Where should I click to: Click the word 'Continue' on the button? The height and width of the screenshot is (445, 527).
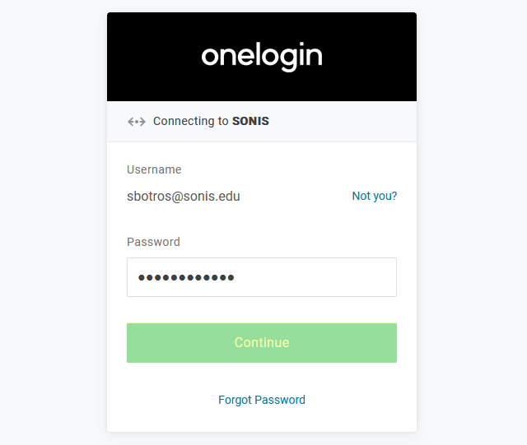(262, 342)
